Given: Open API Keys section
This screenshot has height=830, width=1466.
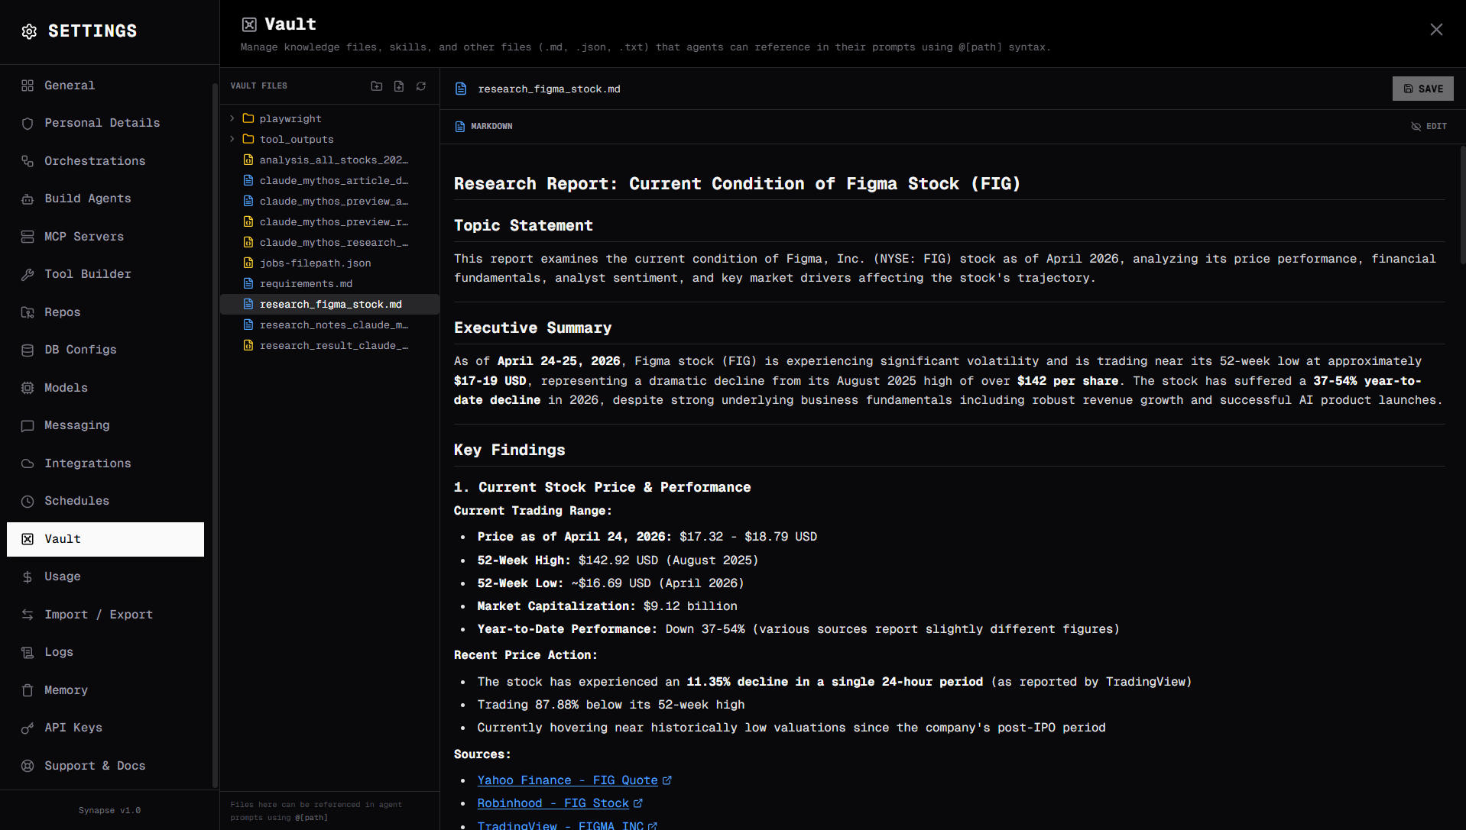Looking at the screenshot, I should pyautogui.click(x=105, y=728).
